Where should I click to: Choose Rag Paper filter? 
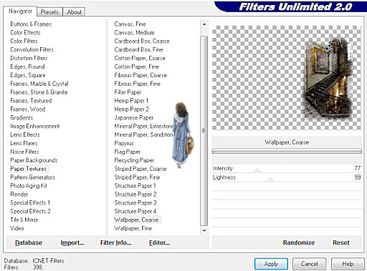[127, 152]
